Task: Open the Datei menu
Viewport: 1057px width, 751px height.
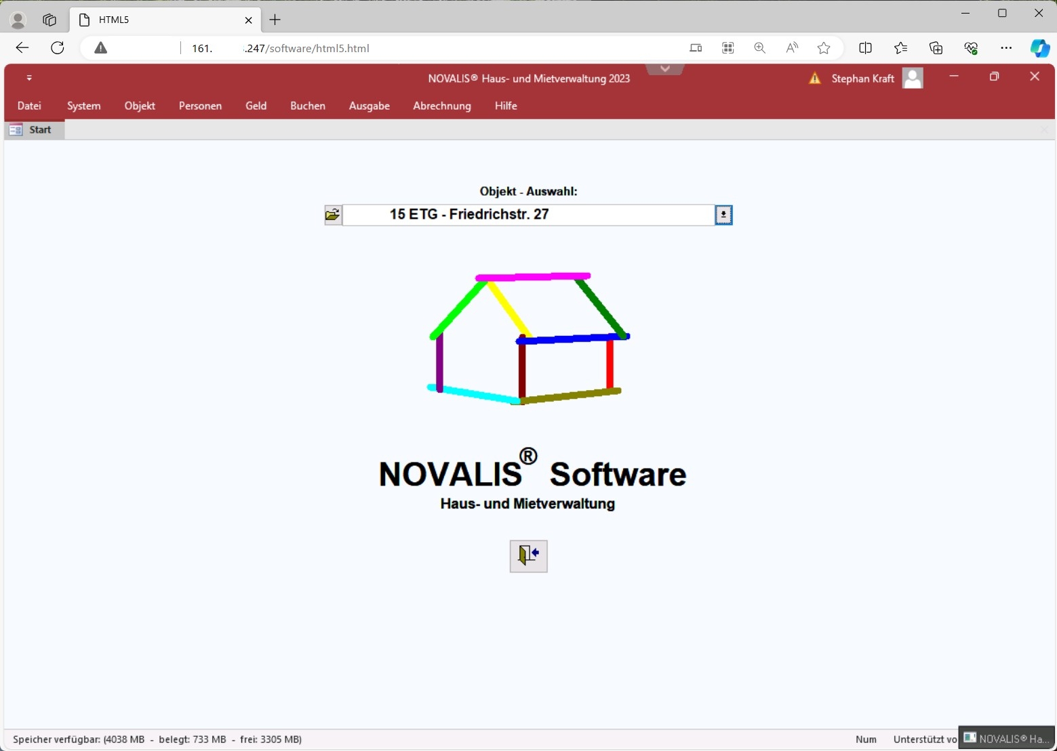Action: click(29, 106)
